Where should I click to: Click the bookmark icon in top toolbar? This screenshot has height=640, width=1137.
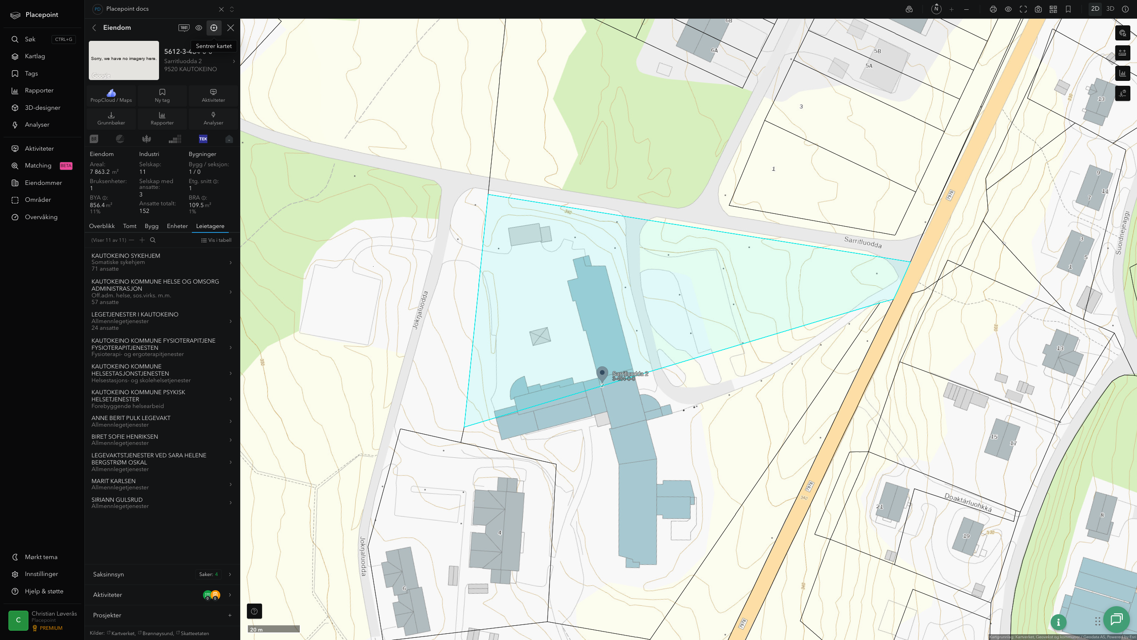pyautogui.click(x=1068, y=9)
